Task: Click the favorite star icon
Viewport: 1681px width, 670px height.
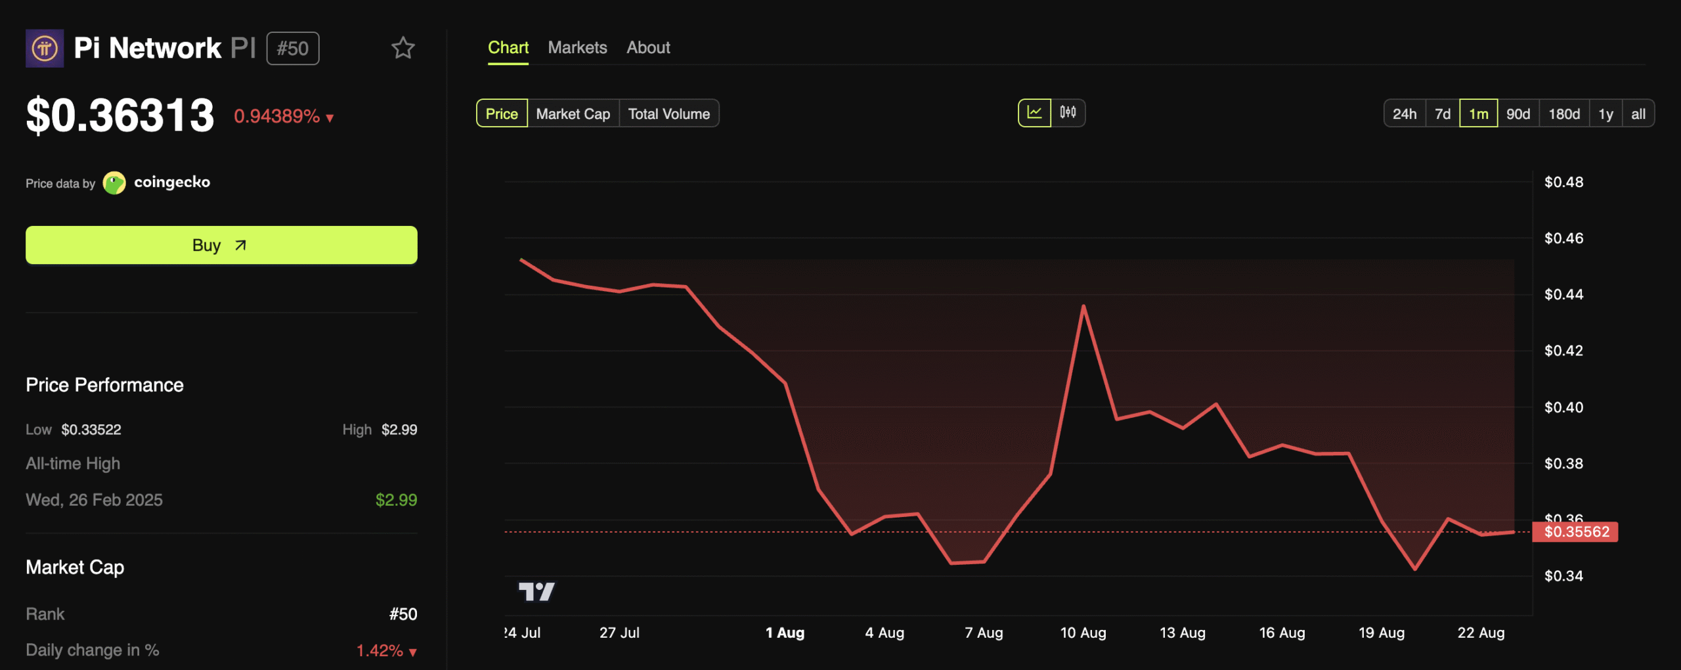Action: (x=403, y=47)
